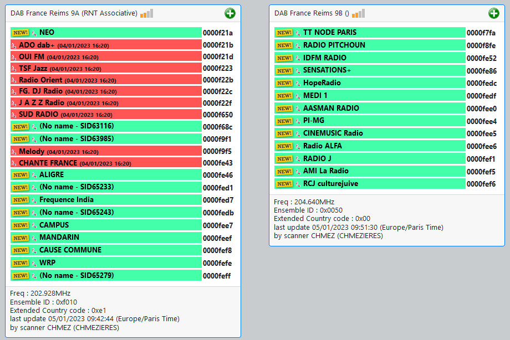Select the CHANTE FRANCE station name
Screen dimensions: 510x340
[x=48, y=163]
